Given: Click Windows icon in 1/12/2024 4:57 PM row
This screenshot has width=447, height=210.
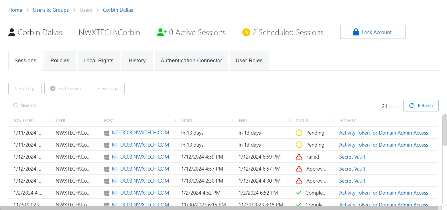Looking at the screenshot, I should tap(107, 169).
